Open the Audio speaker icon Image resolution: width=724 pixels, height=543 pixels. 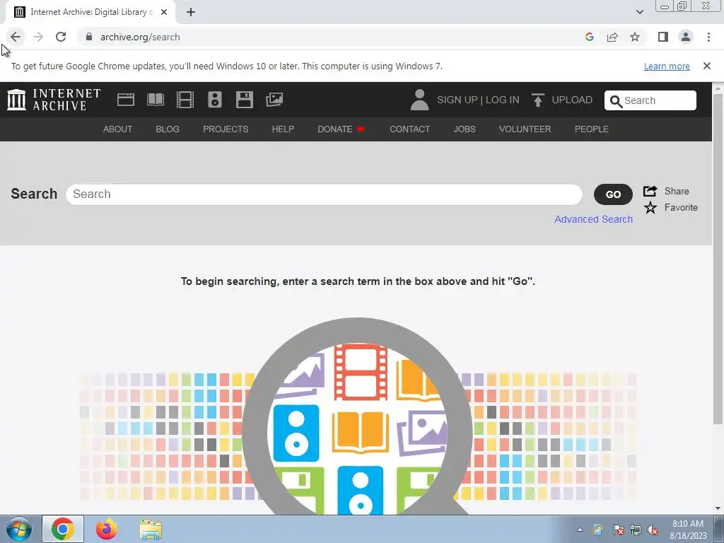pyautogui.click(x=215, y=100)
